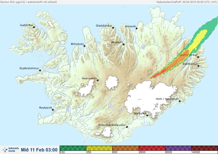Click the 'Húsavík' label text
218x154 pixels.
[130, 26]
